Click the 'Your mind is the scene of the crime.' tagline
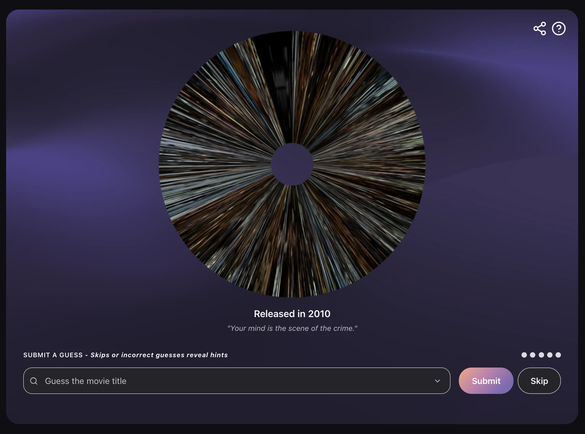The image size is (585, 434). [x=292, y=328]
